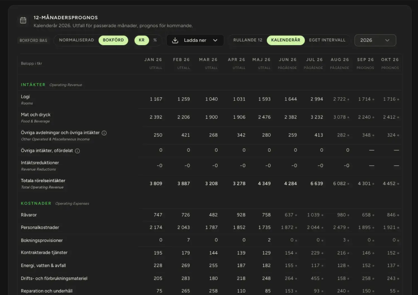Click the download icon in Ladda ner
Image resolution: width=418 pixels, height=295 pixels.
tap(175, 40)
